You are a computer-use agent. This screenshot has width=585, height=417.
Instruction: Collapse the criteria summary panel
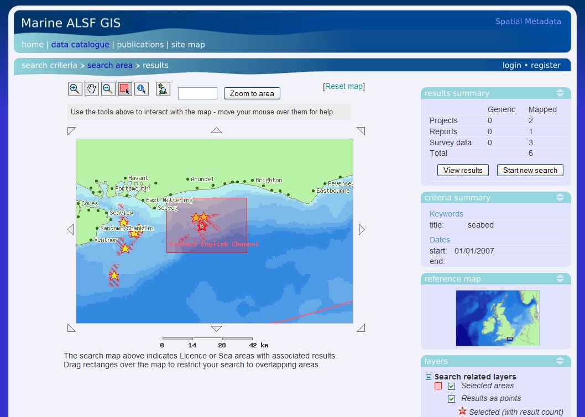[560, 198]
